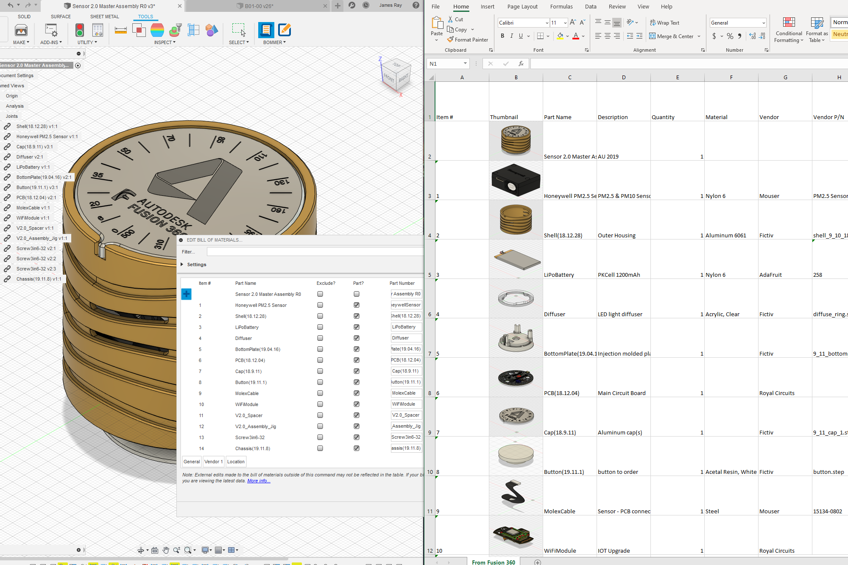Click the Merge & Center button
This screenshot has height=565, width=848.
point(672,36)
